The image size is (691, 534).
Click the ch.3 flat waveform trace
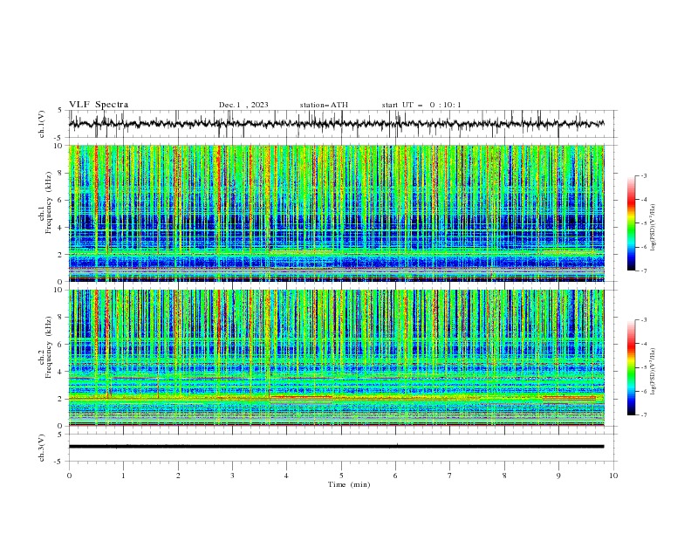(x=336, y=447)
